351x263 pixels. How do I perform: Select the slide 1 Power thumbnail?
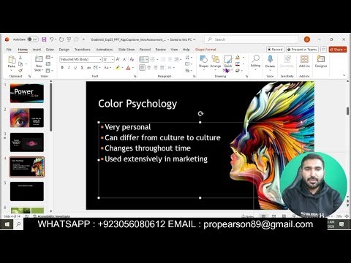tap(27, 94)
